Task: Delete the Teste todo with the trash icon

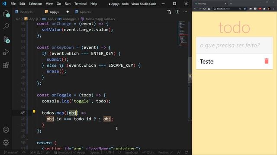Action: pos(267,61)
